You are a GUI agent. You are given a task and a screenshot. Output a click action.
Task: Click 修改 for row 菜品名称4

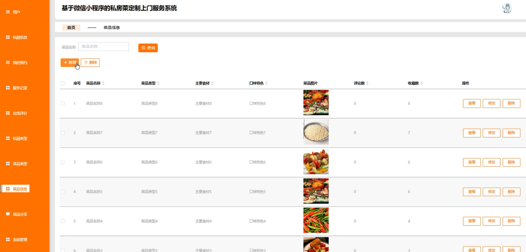pos(491,221)
